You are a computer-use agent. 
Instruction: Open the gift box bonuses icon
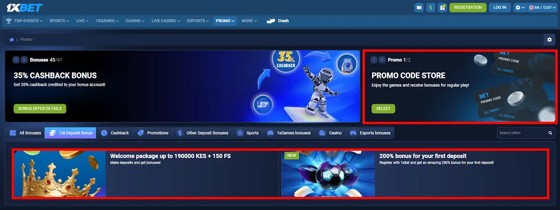click(x=442, y=7)
